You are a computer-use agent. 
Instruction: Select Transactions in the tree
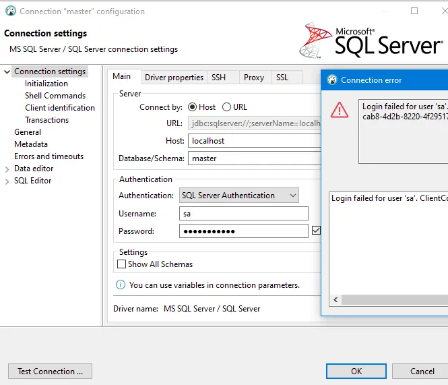click(x=47, y=120)
